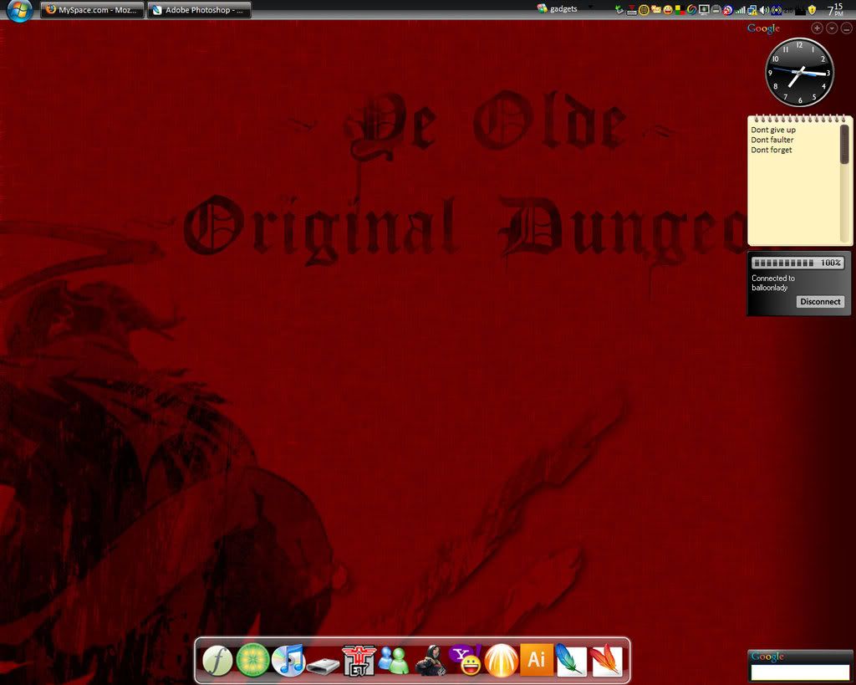Open the Google sidebar options menu arrow

tap(832, 28)
